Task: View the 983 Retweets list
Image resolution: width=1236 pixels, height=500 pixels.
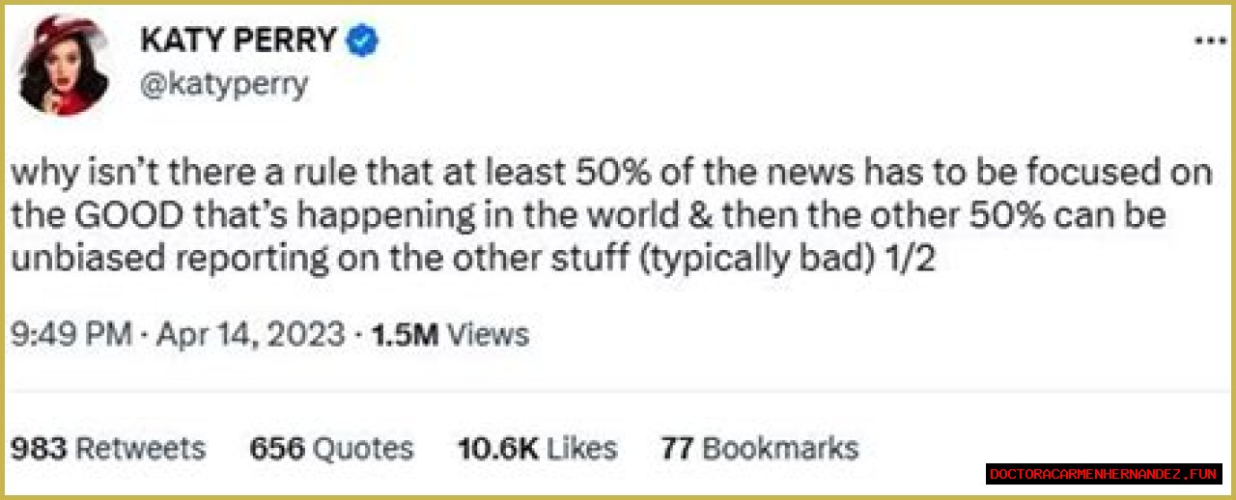Action: (x=108, y=448)
